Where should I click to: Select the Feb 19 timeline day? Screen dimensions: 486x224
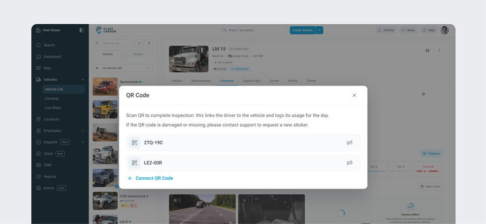tap(401, 169)
